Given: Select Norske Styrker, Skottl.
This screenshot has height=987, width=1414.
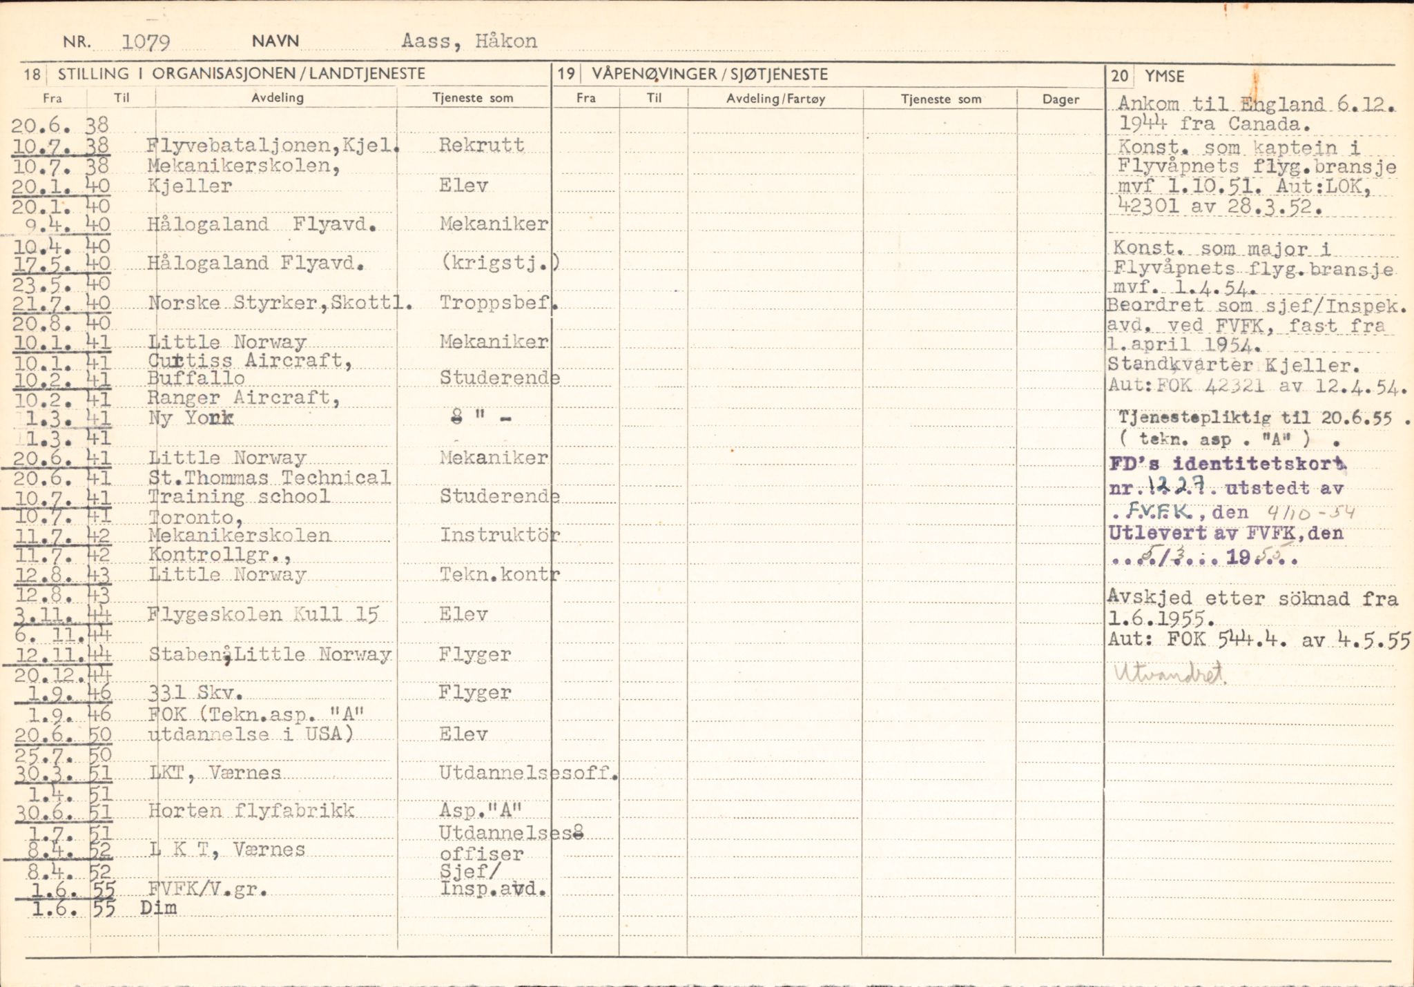Looking at the screenshot, I should point(280,303).
